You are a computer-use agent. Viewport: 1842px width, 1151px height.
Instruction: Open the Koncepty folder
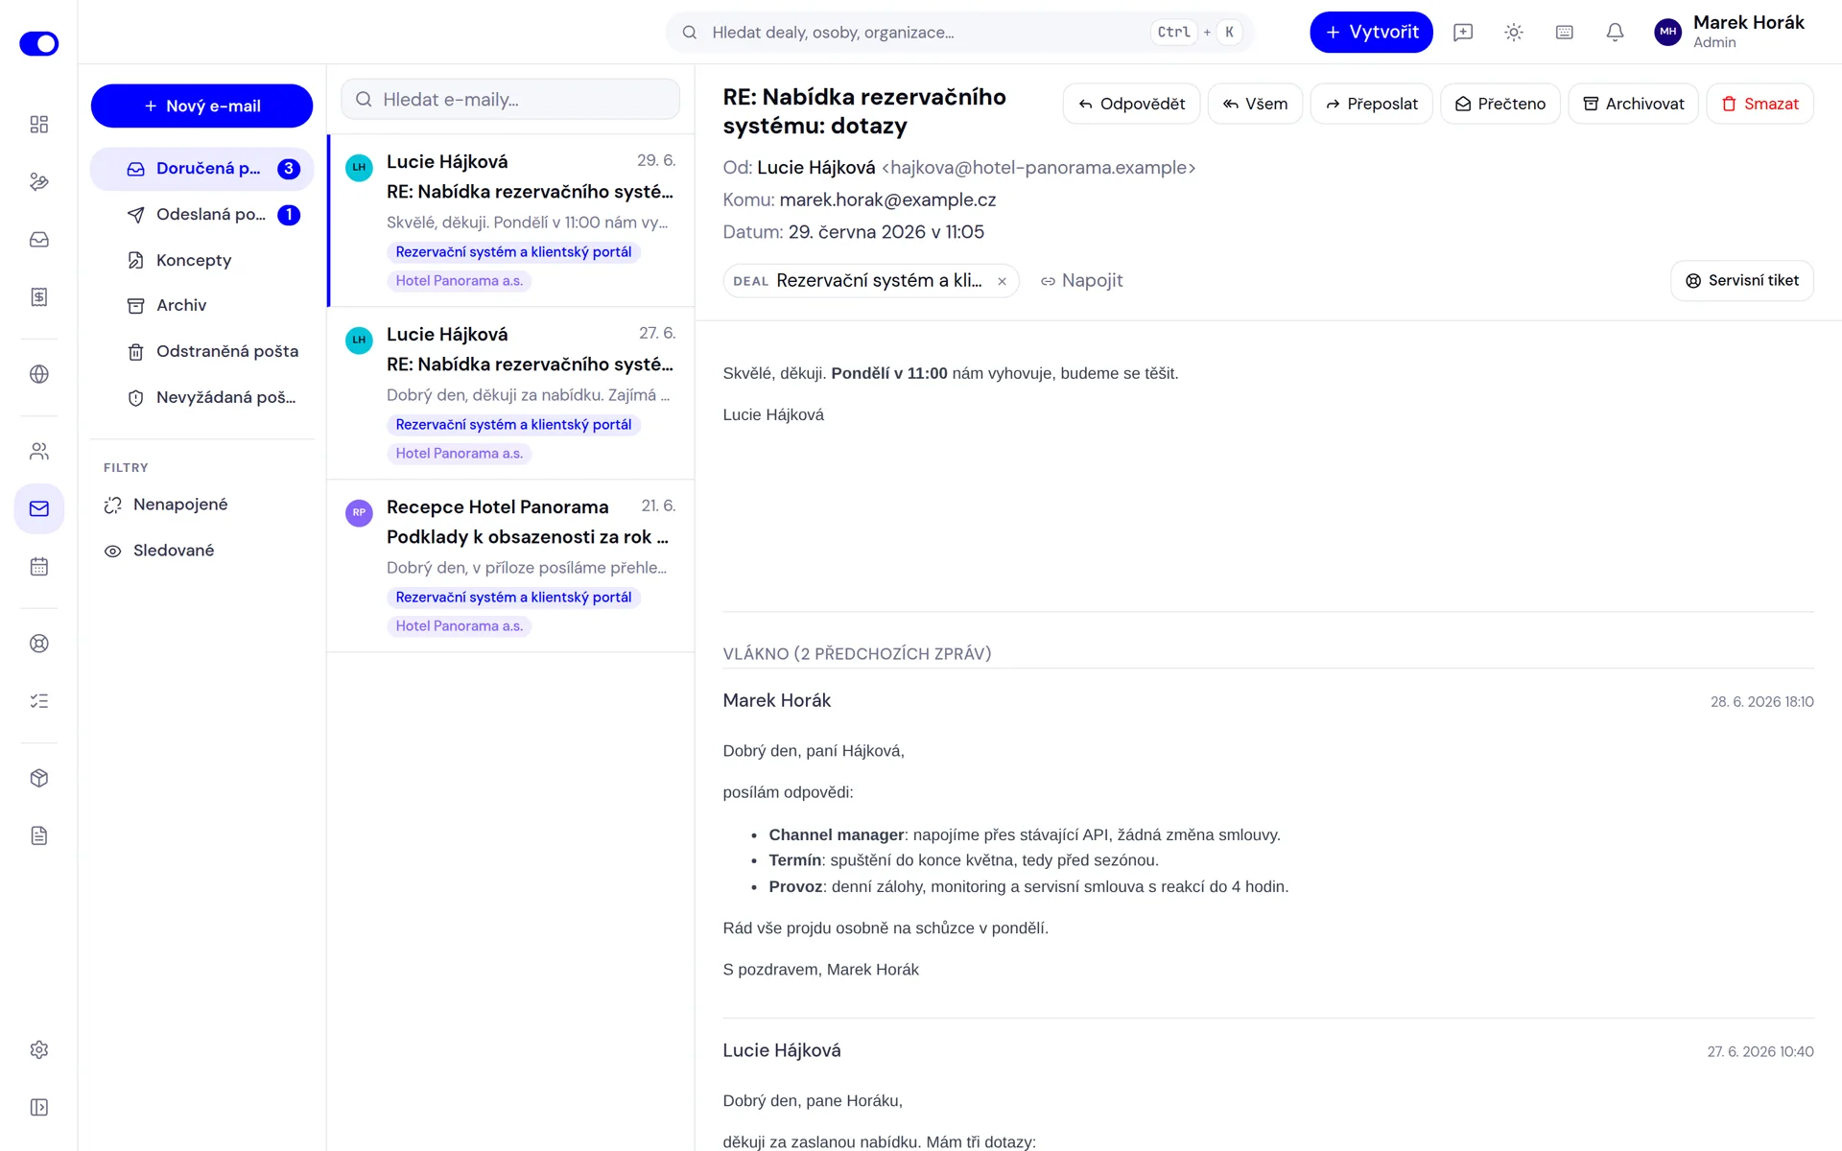(201, 260)
